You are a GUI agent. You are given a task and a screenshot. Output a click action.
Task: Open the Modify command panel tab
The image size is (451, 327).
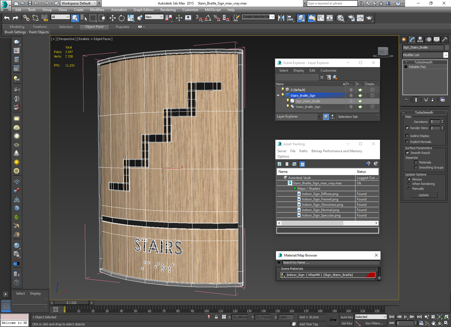[412, 39]
